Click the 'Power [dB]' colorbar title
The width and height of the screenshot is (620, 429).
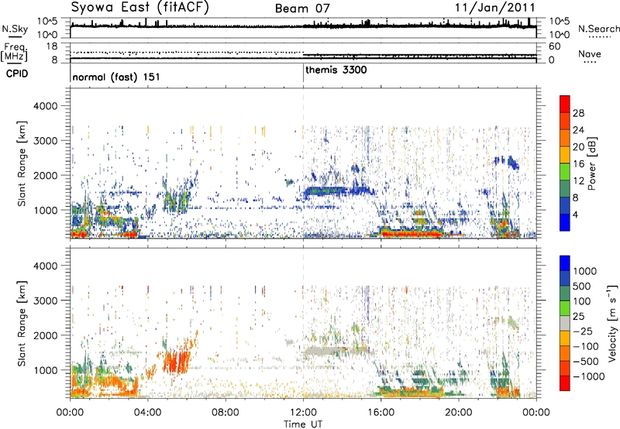(x=591, y=163)
